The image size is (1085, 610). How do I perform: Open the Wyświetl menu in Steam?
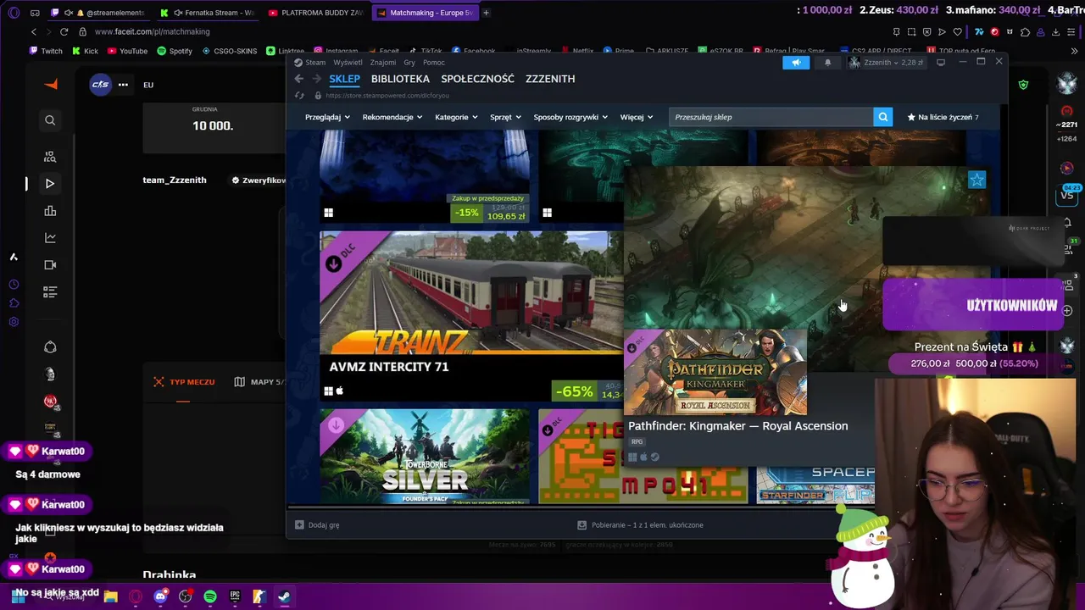(x=348, y=63)
